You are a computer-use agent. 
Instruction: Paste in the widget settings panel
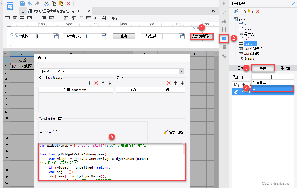[251, 11]
